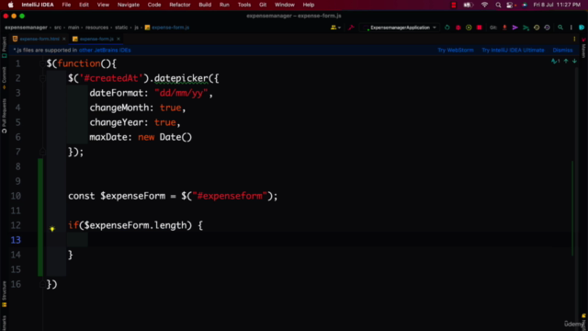Viewport: 588px width, 331px height.
Task: Click the inspections warning count indicator
Action: tap(555, 61)
